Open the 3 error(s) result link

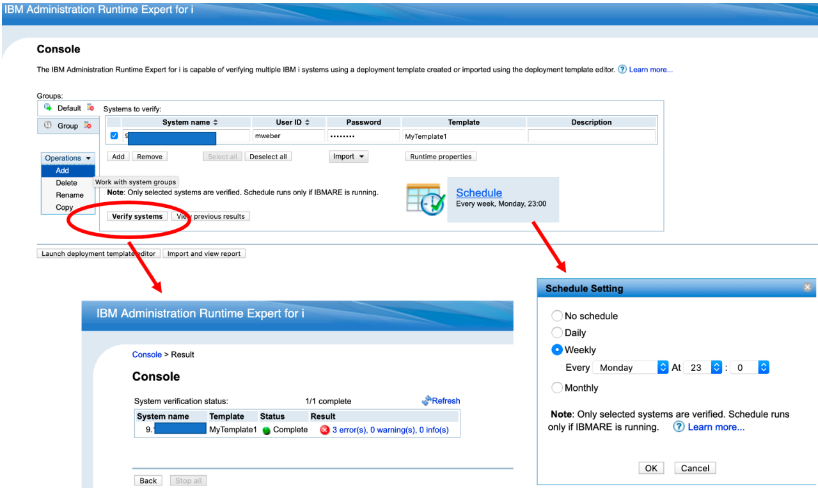391,430
